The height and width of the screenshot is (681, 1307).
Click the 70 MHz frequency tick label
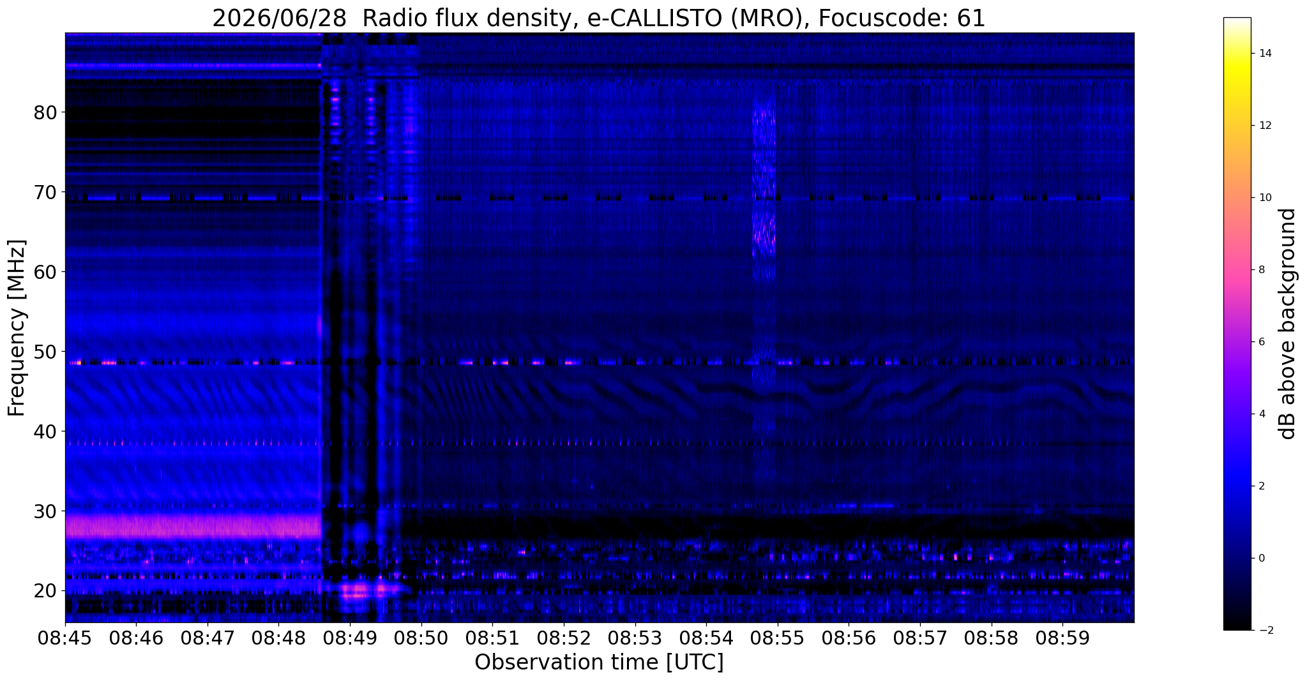[45, 193]
